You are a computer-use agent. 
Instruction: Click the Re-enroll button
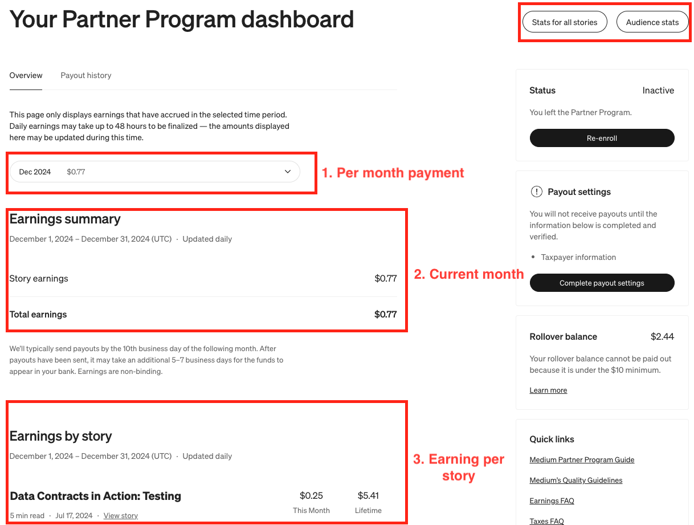pyautogui.click(x=602, y=138)
